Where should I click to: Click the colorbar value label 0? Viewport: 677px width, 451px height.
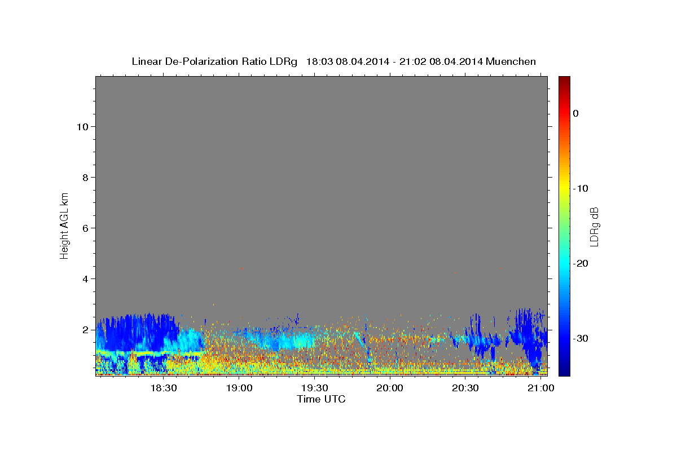click(x=575, y=113)
